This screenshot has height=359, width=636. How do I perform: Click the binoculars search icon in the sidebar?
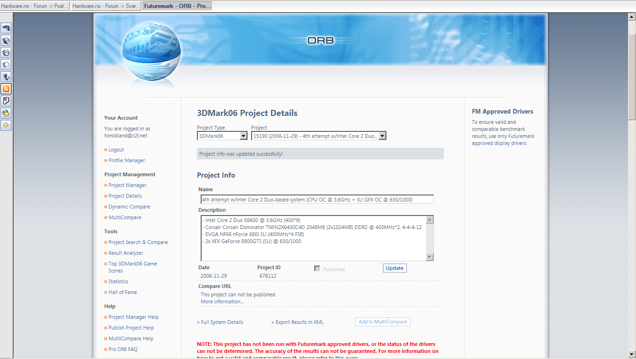tap(6, 28)
